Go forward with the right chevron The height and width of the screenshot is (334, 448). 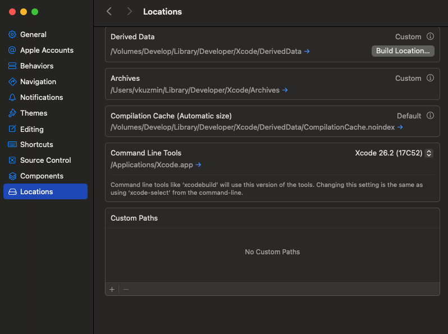click(130, 11)
